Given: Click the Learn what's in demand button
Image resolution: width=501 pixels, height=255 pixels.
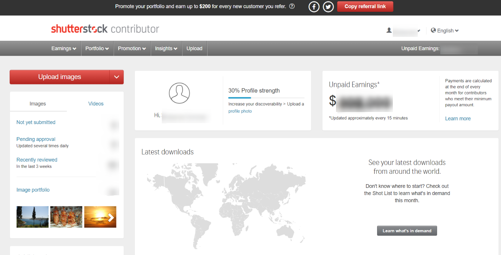Looking at the screenshot, I should coord(407,231).
